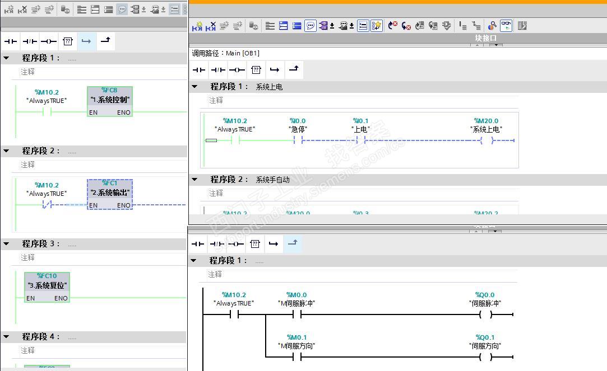Collapse 程序段 1 in left pane
The height and width of the screenshot is (371, 607).
click(7, 58)
